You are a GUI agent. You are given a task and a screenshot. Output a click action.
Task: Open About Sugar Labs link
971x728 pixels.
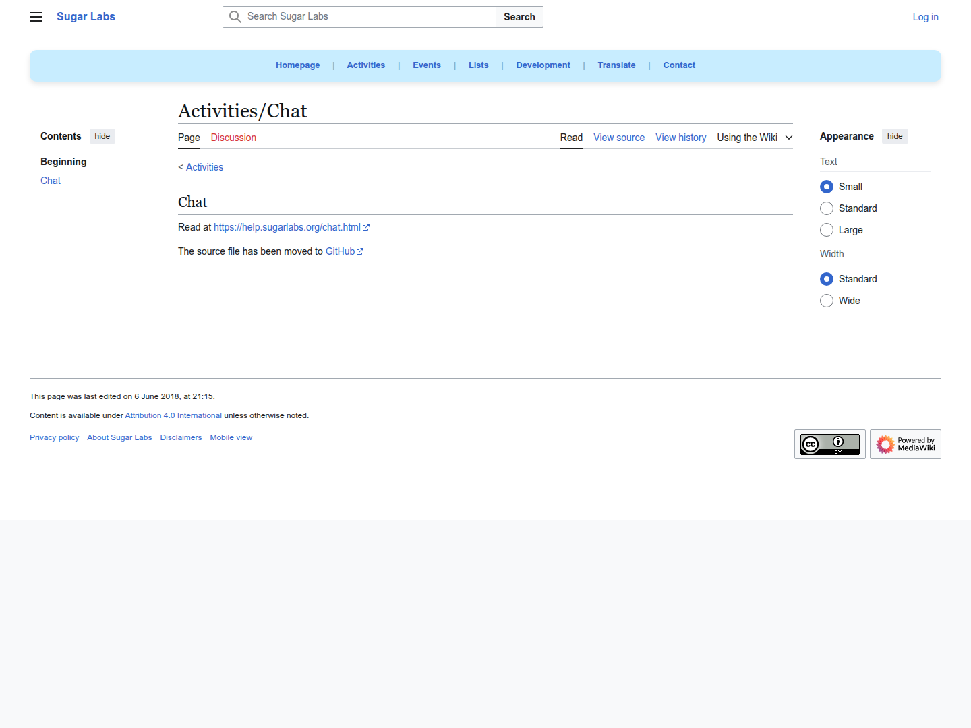[x=119, y=437]
